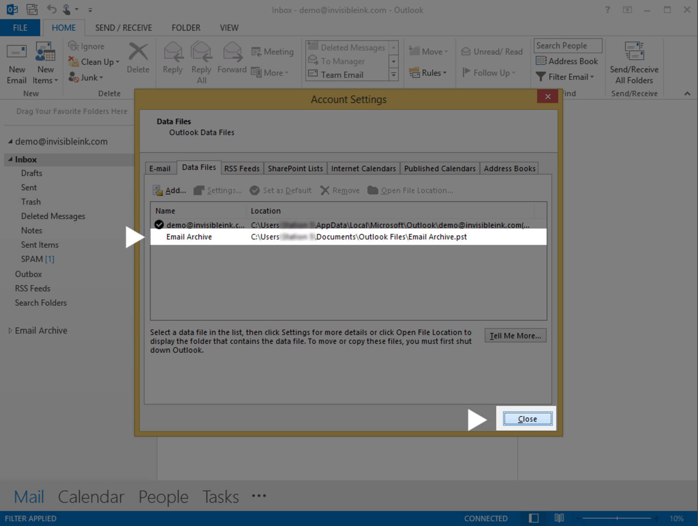Screen dimensions: 698x526
Task: Open the Published Calendars tab
Action: pyautogui.click(x=440, y=168)
